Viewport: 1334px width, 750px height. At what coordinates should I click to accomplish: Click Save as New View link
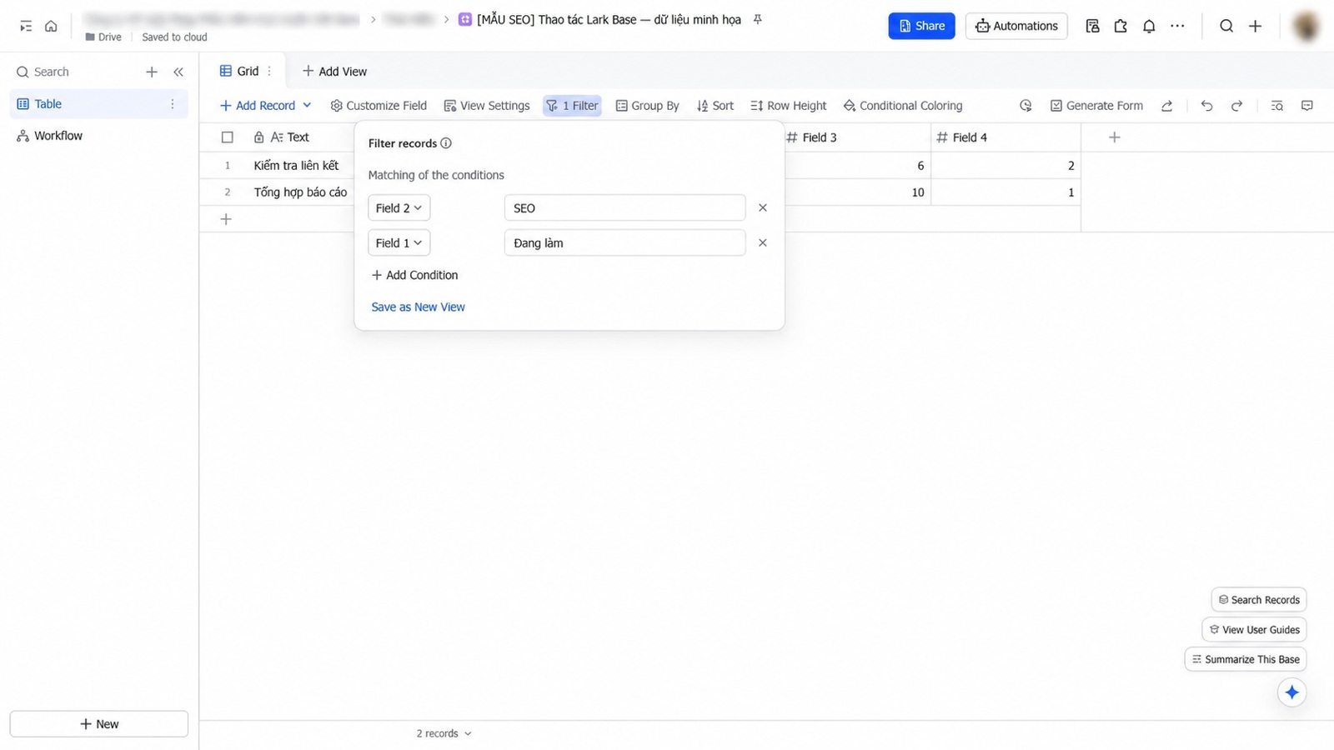pos(418,307)
